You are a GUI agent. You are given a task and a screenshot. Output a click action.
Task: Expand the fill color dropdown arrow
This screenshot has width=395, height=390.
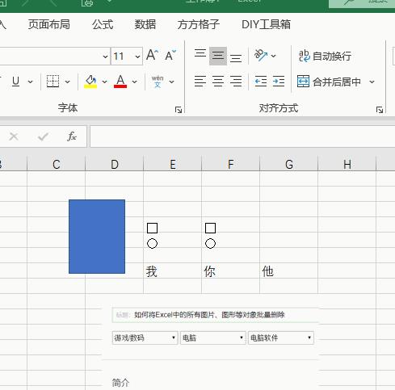(104, 82)
